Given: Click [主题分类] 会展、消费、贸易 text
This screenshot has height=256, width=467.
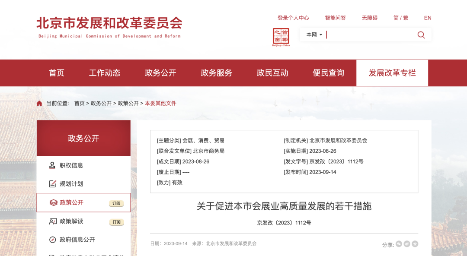Looking at the screenshot, I should point(191,140).
